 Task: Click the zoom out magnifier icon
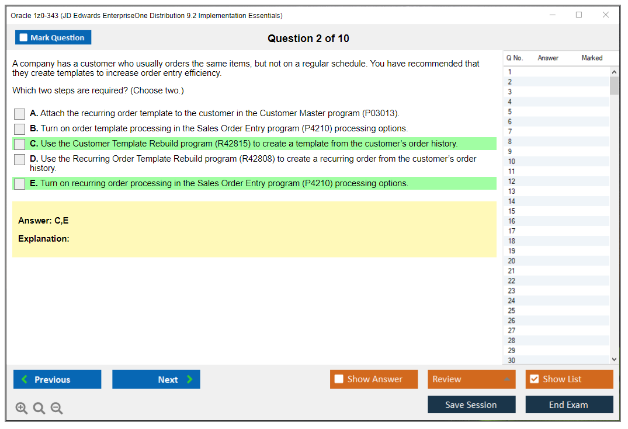tap(57, 409)
